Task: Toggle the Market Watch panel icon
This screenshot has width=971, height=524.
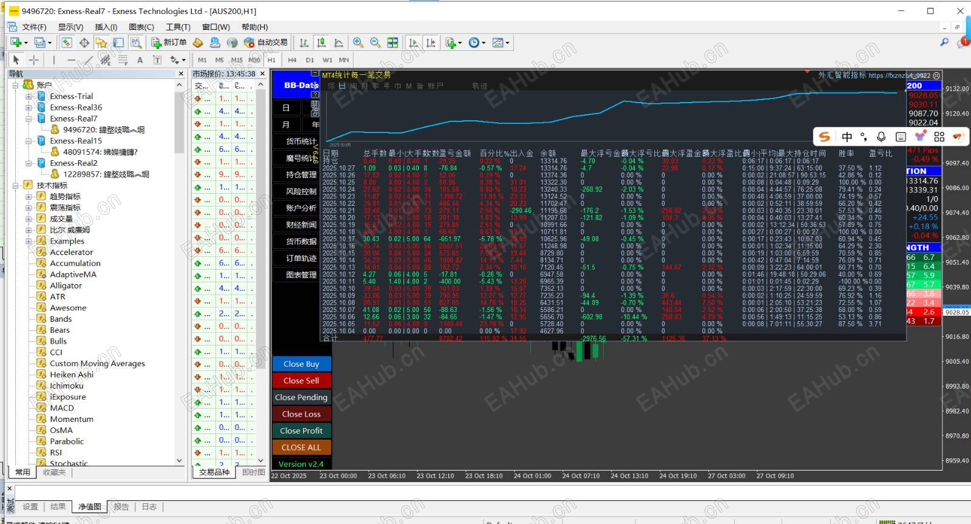Action: (67, 43)
